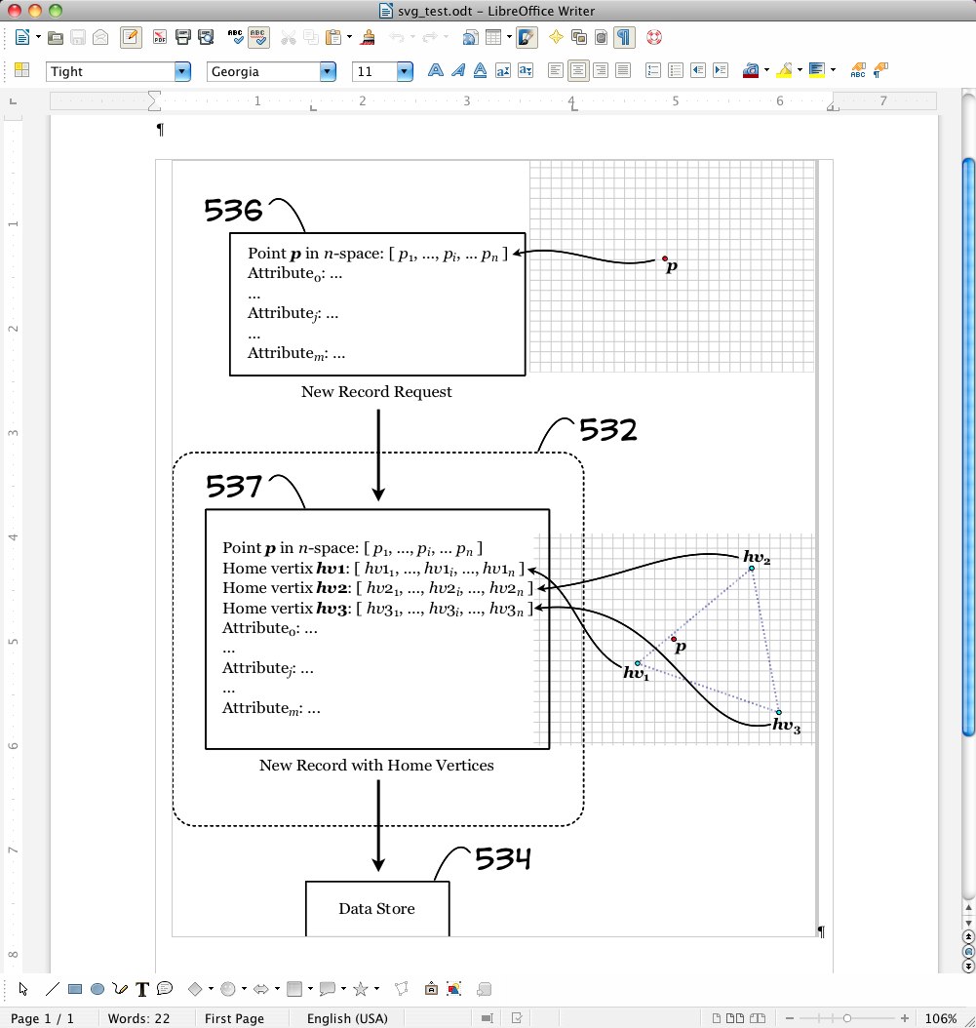Pick the Ellipse drawing tool

[98, 989]
